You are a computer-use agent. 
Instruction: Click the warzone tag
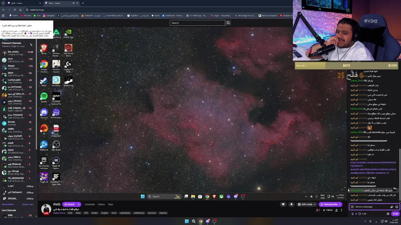pos(152,213)
